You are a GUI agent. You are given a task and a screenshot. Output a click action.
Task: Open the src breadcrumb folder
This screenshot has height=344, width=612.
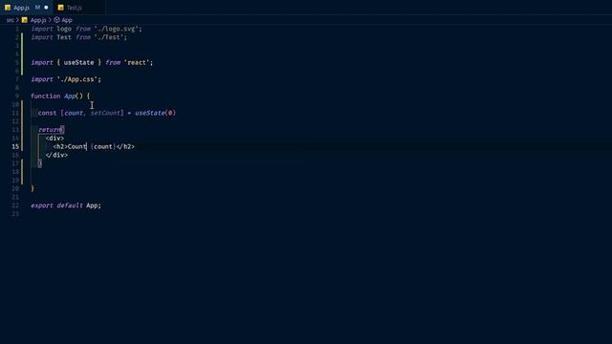(11, 20)
